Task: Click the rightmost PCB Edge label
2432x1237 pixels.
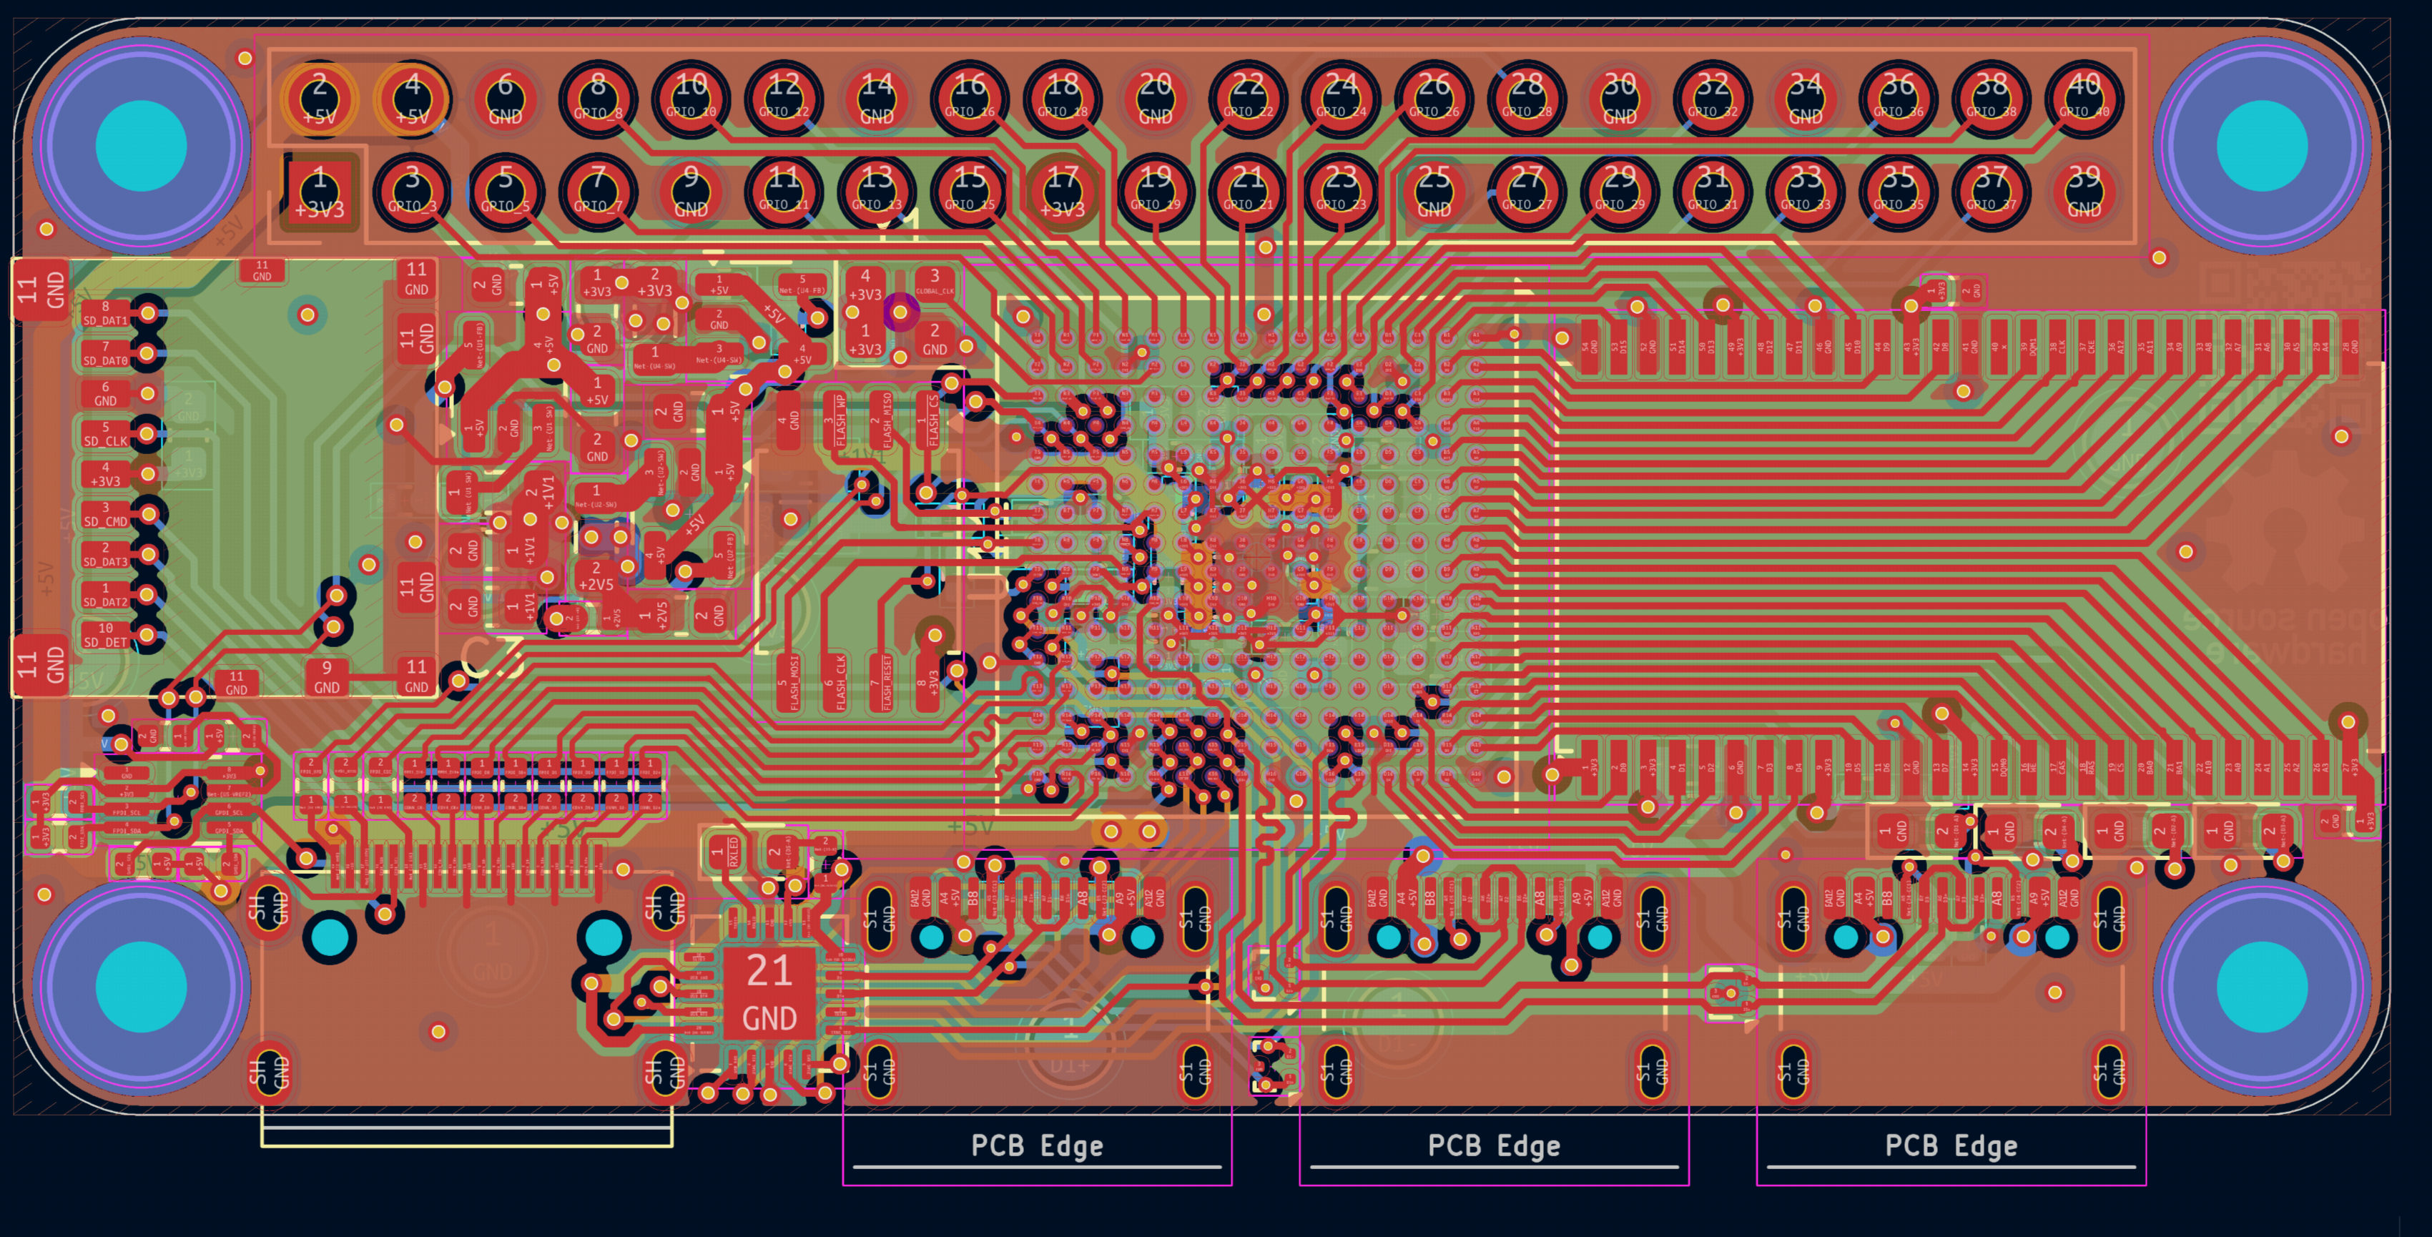Action: [1951, 1145]
